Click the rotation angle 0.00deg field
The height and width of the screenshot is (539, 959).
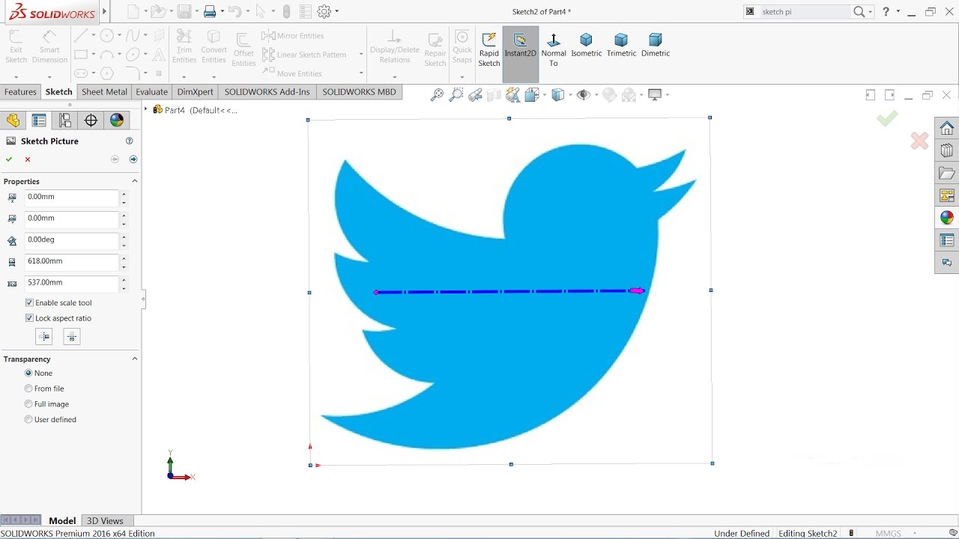[72, 240]
